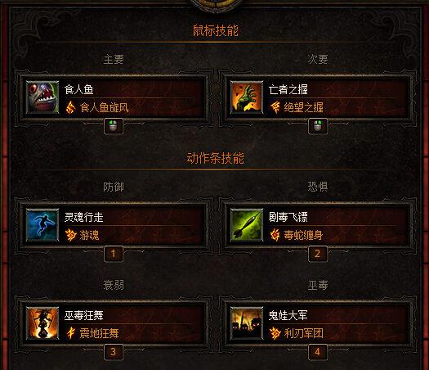Click the 食人鱼旋风 rune symbol
This screenshot has width=429, height=370.
(x=70, y=107)
